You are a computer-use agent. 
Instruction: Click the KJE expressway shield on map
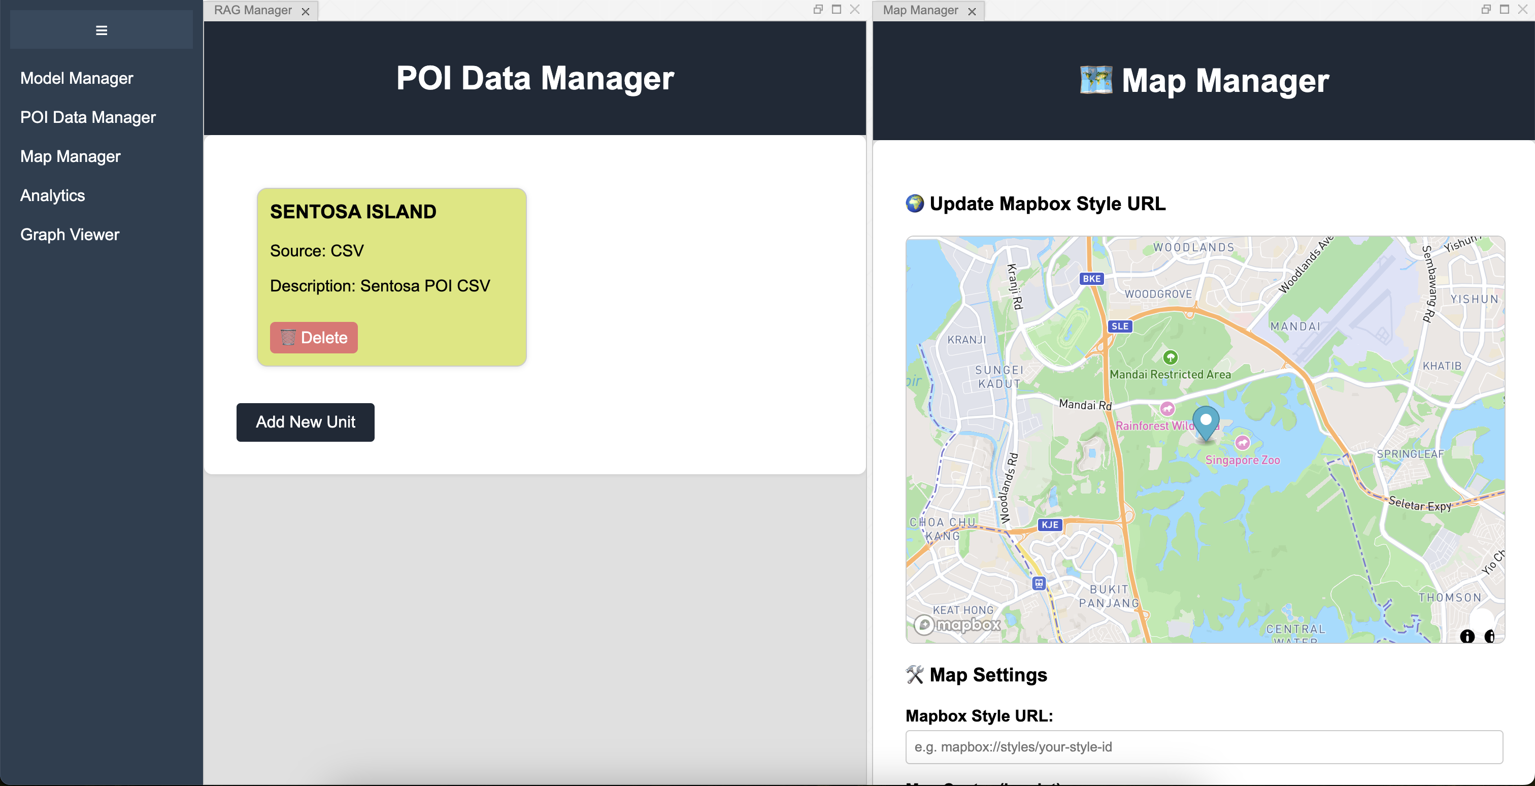tap(1049, 525)
